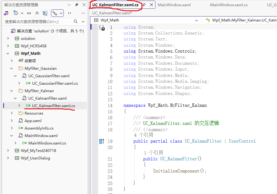The image size is (277, 194).
Task: Click the Wpf_MyTest240718 project icon
Action: pos(17,151)
